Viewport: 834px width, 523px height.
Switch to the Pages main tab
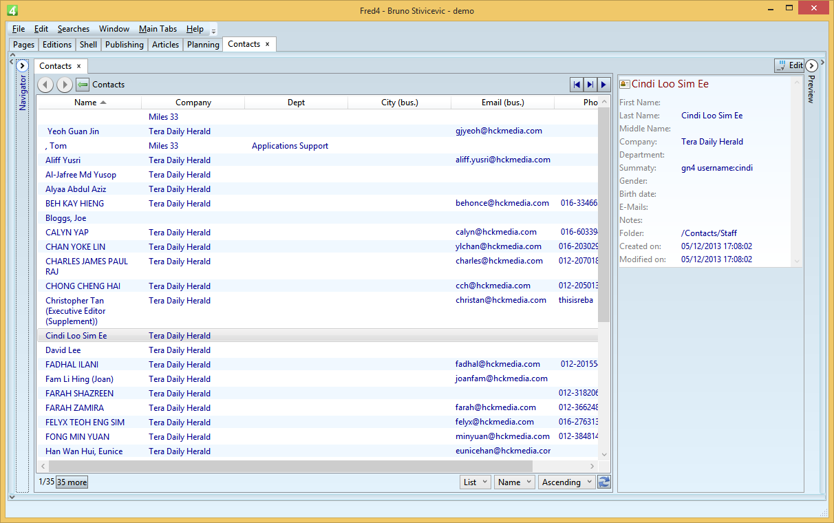tap(24, 45)
